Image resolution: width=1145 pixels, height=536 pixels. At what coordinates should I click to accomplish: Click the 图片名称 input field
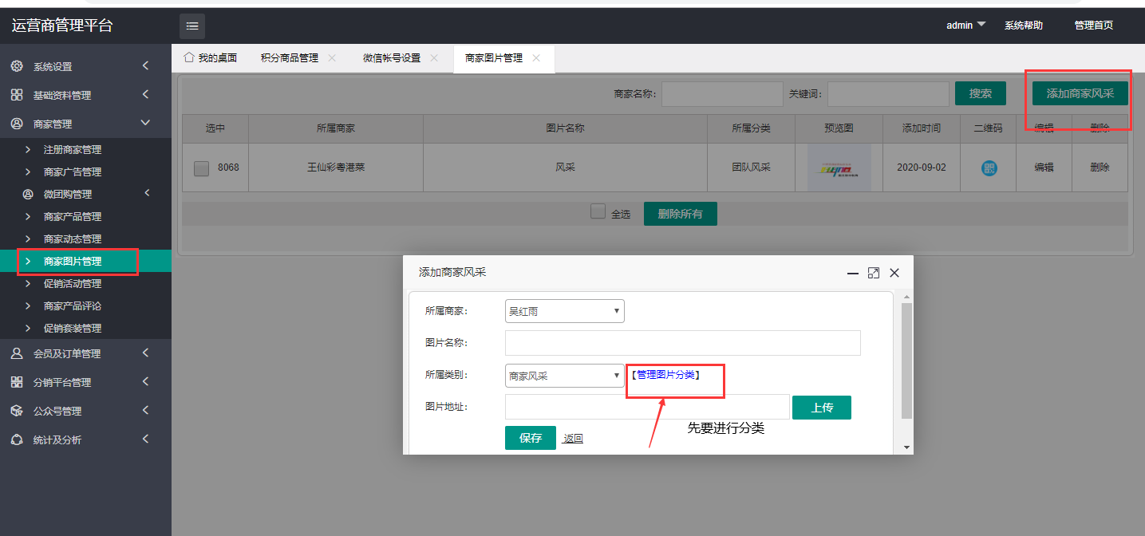pyautogui.click(x=682, y=343)
